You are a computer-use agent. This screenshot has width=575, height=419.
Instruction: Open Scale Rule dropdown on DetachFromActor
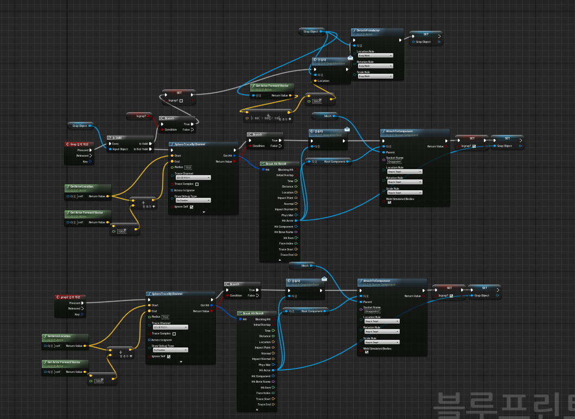pos(375,76)
